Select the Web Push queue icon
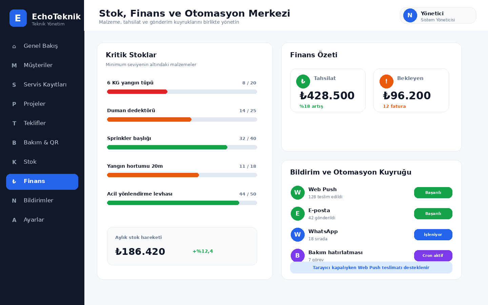 [298, 192]
